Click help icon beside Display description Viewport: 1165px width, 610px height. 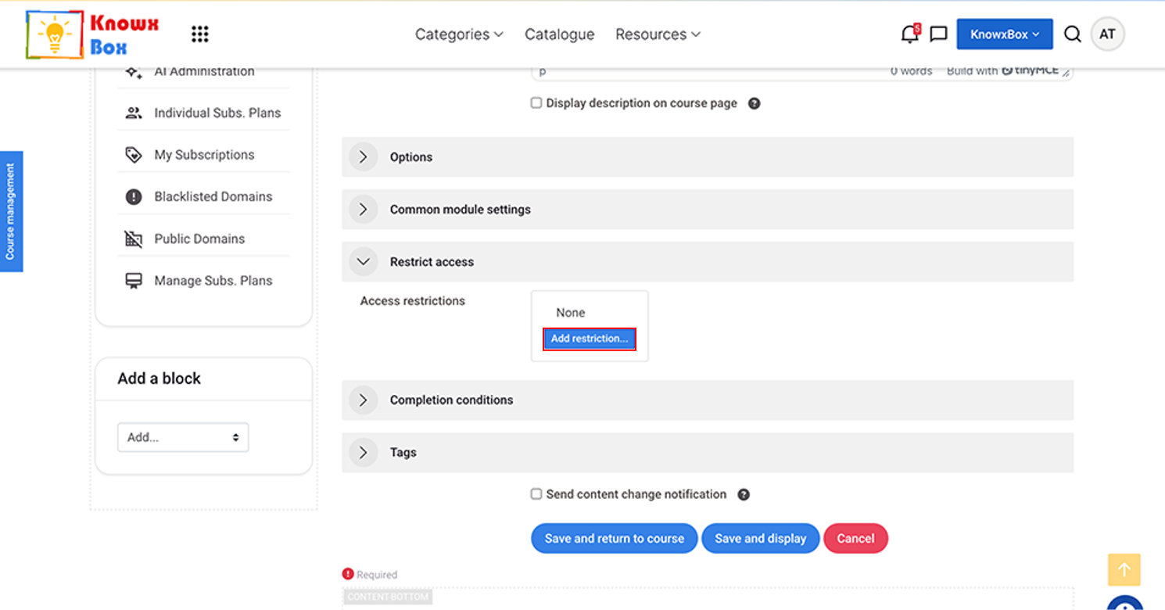tap(755, 103)
